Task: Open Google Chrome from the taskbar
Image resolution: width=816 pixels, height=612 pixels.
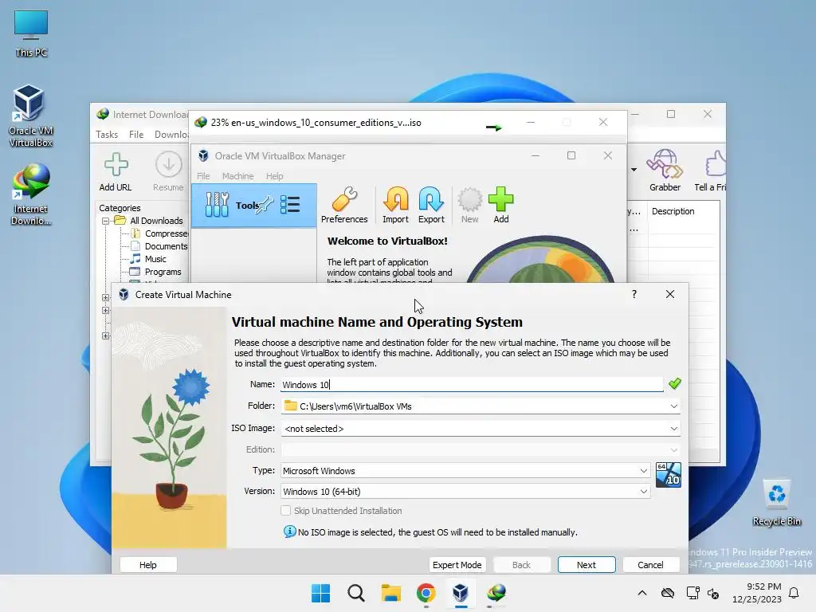Action: coord(426,593)
